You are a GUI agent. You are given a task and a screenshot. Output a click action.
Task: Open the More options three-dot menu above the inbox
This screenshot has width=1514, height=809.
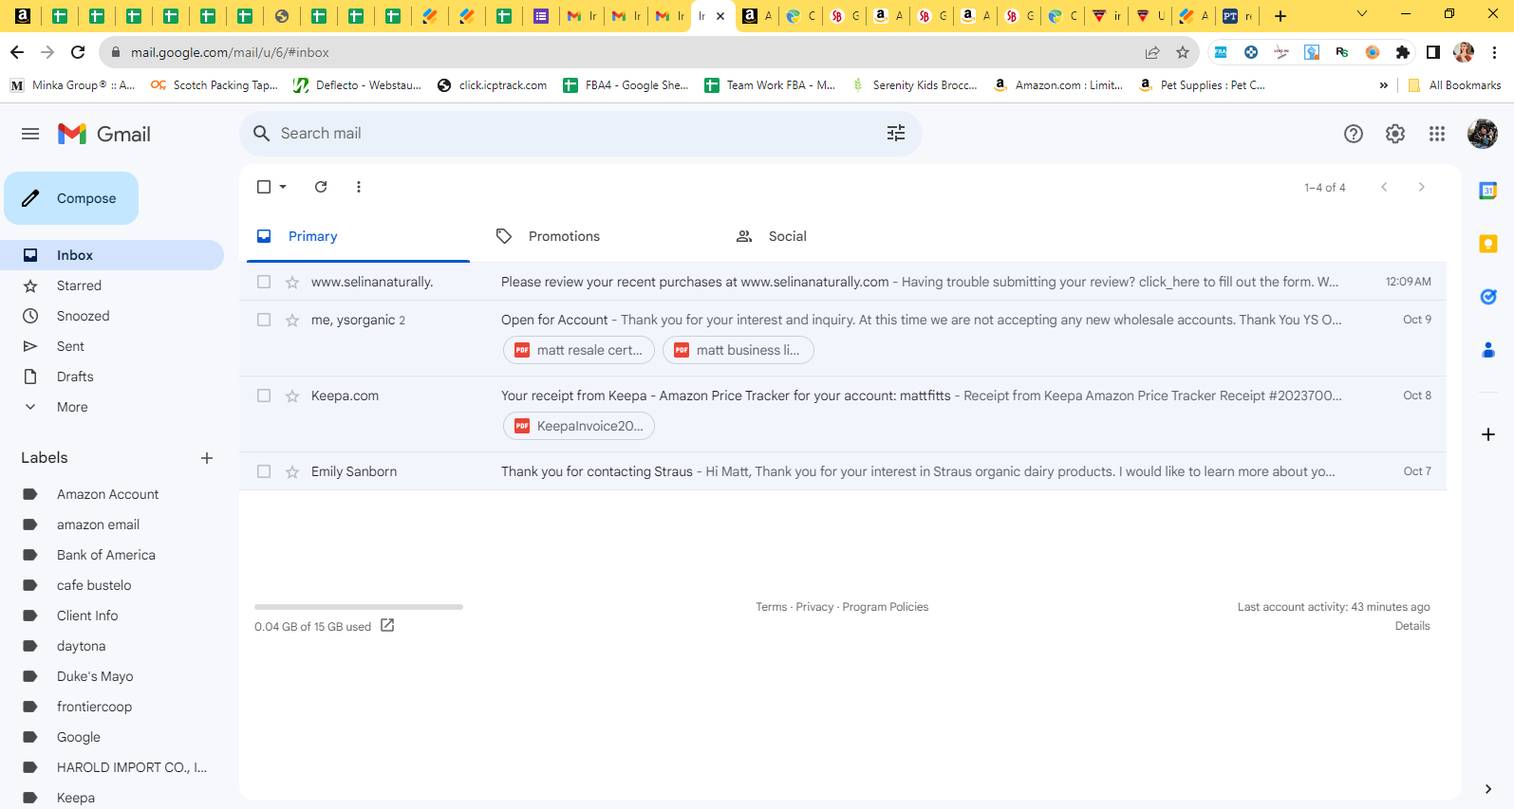coord(359,187)
